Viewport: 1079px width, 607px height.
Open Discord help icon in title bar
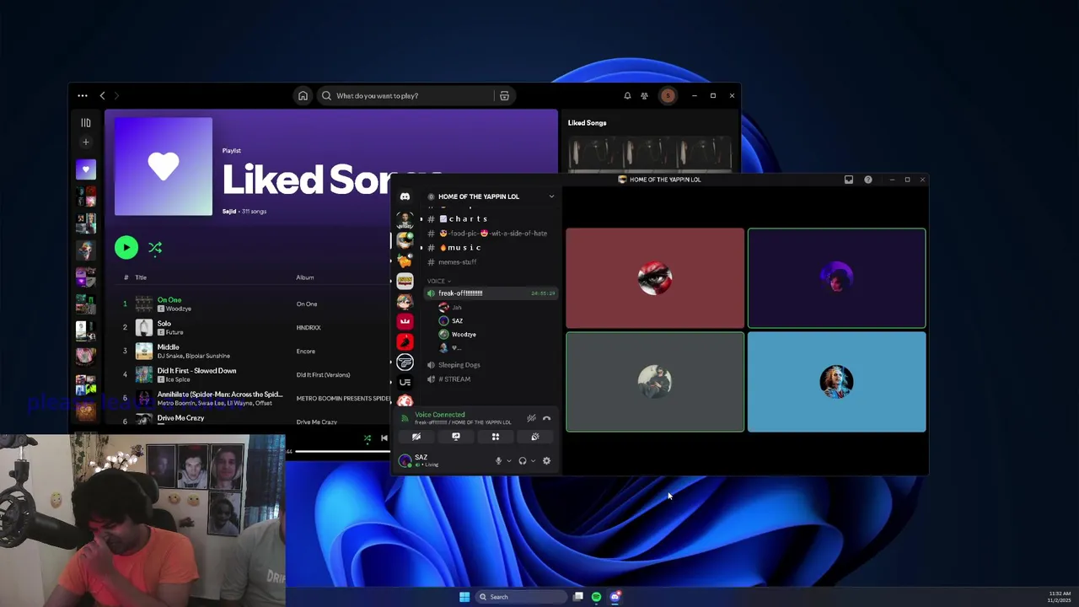tap(868, 180)
